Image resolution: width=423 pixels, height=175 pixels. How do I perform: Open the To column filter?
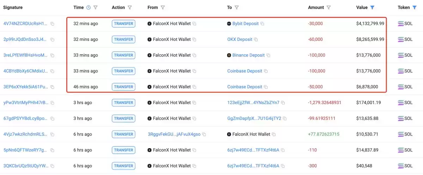tap(237, 7)
